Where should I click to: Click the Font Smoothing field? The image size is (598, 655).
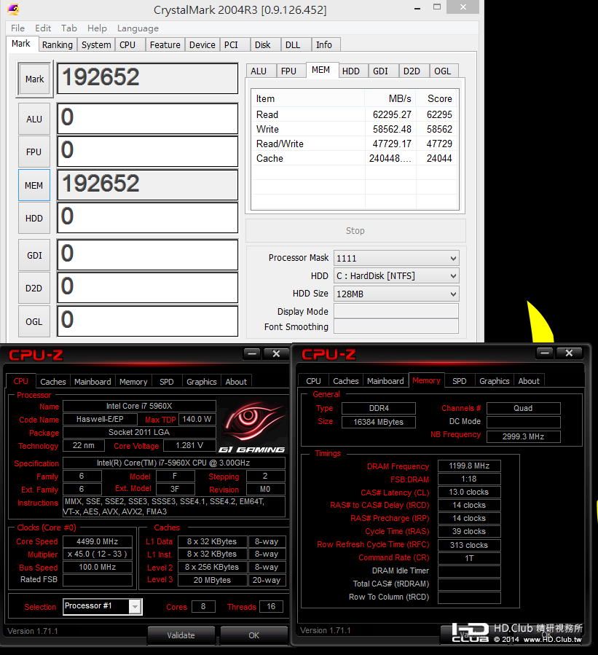tap(396, 326)
